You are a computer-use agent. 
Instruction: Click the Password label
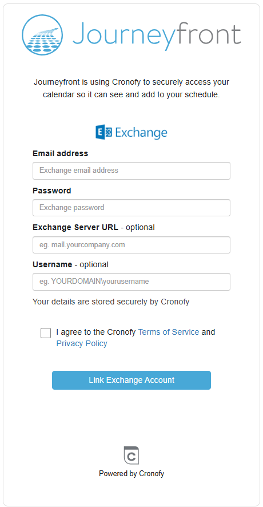pos(52,191)
